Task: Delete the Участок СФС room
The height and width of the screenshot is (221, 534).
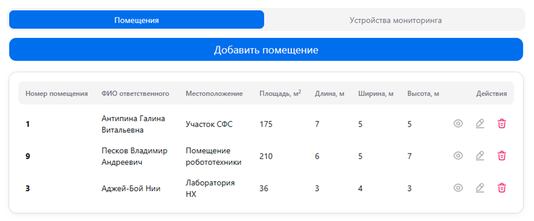Action: pos(501,124)
